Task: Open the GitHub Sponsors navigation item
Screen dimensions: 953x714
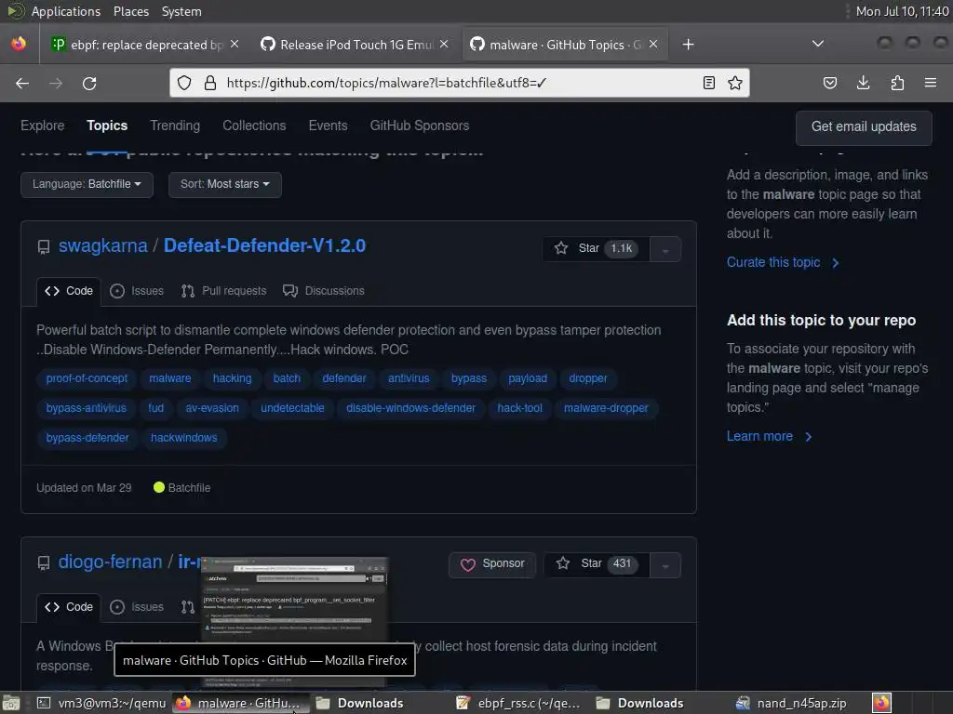Action: pyautogui.click(x=420, y=126)
